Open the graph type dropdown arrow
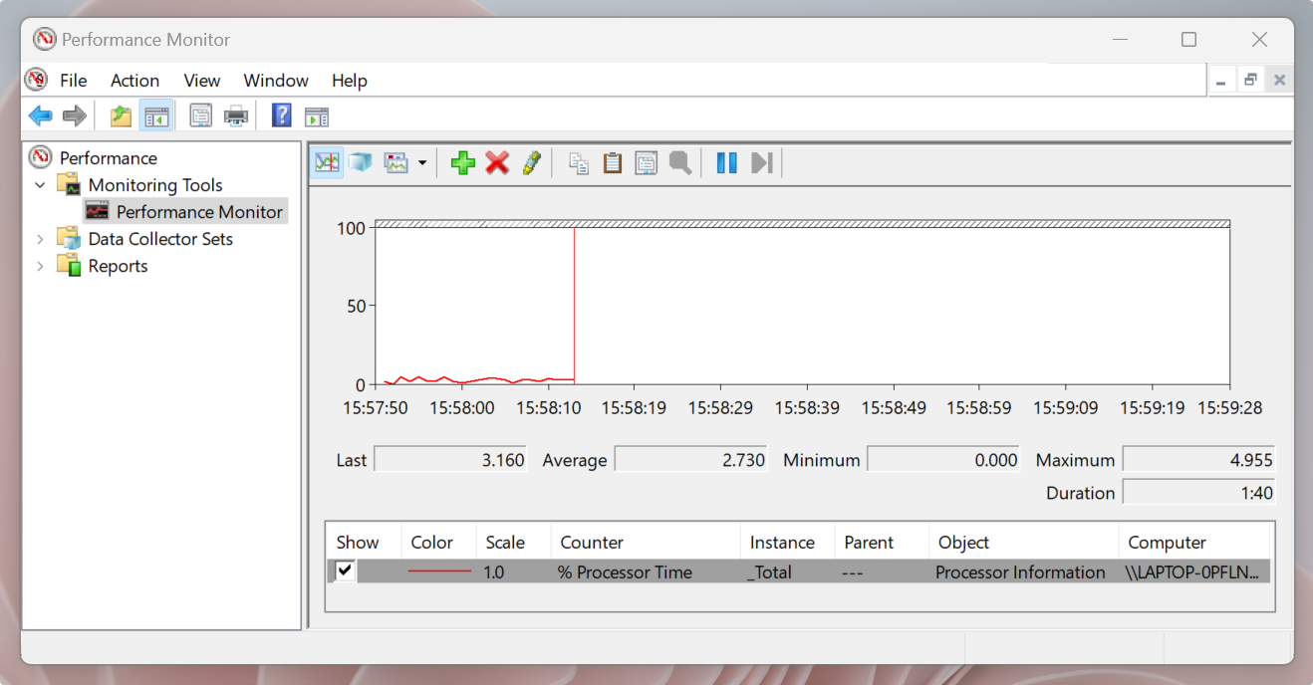The width and height of the screenshot is (1313, 685). coord(422,162)
